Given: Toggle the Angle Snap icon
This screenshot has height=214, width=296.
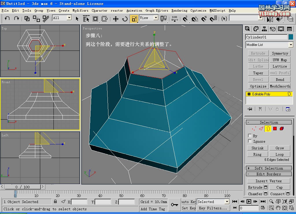Looking at the screenshot, I should coord(195,19).
